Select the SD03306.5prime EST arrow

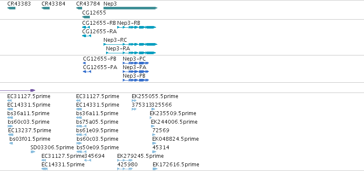[x=33, y=152]
